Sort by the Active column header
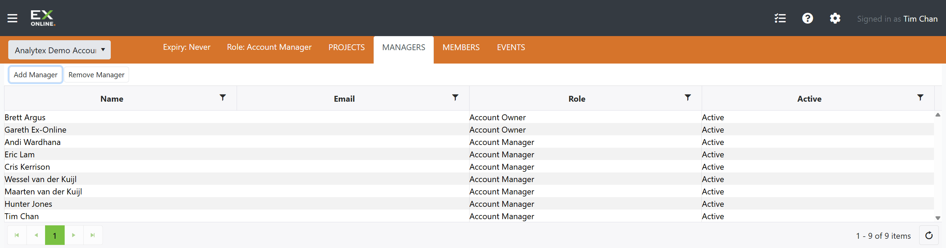946x248 pixels. pos(809,99)
